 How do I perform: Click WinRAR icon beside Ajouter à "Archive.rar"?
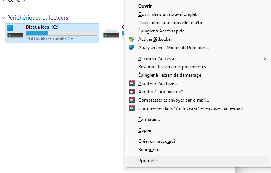132,92
